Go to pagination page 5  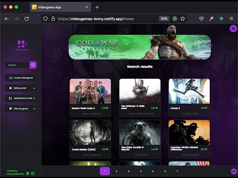[x=153, y=171]
